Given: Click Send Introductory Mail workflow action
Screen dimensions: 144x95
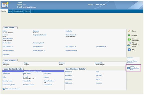Looking at the screenshot, I should pyautogui.click(x=135, y=68).
